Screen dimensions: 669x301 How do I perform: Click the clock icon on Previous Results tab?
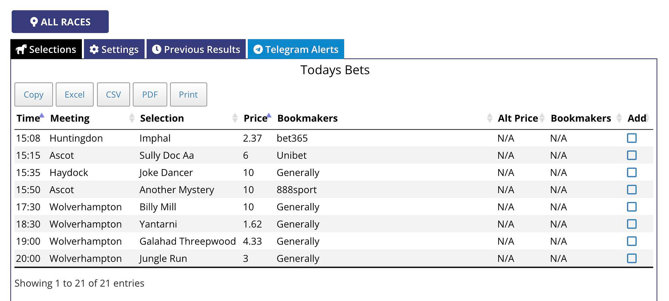click(157, 49)
